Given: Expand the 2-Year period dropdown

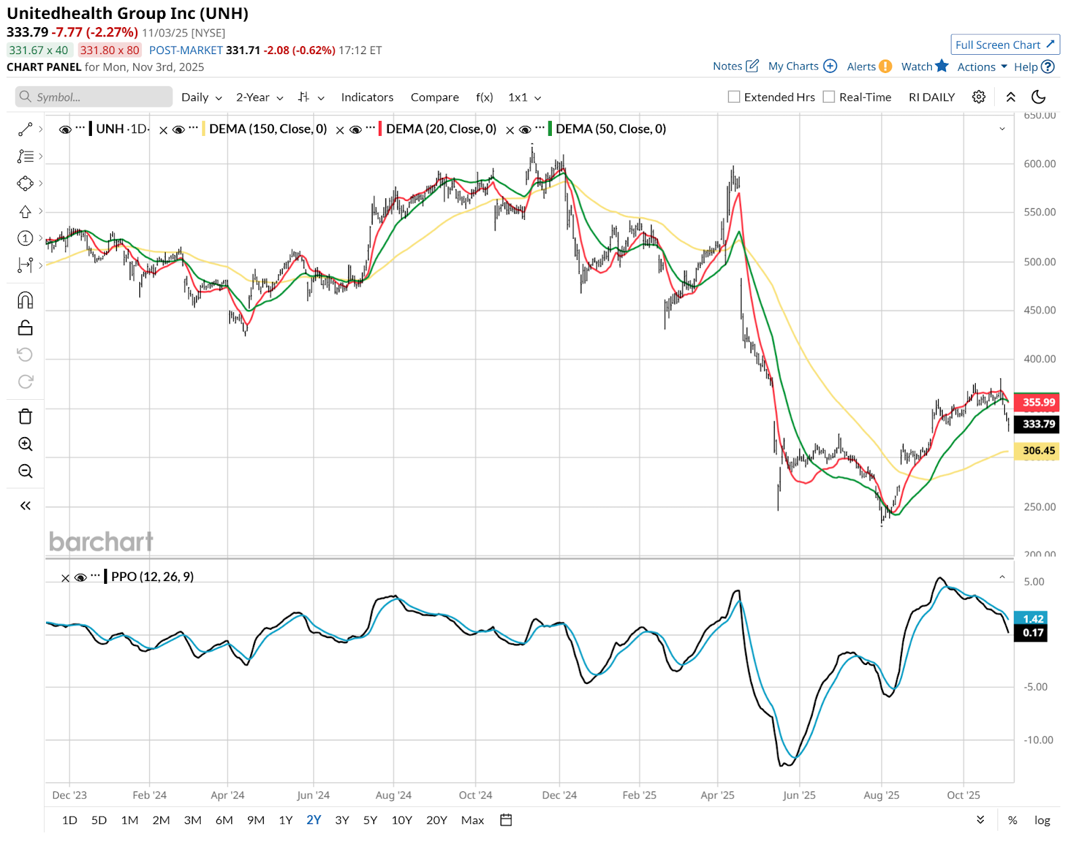Looking at the screenshot, I should pos(259,97).
